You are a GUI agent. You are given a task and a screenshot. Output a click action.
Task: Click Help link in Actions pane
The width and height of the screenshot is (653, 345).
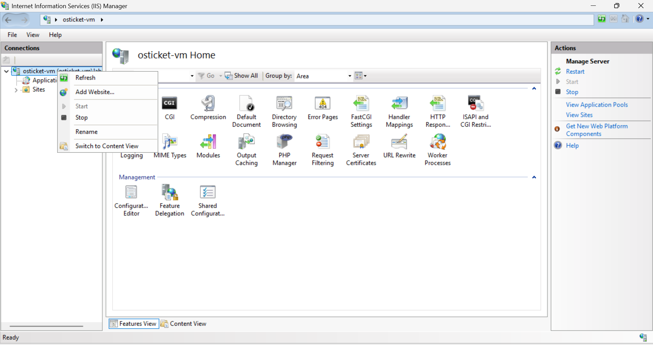coord(572,145)
